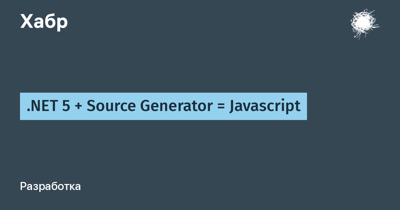This screenshot has height=210, width=400.
Task: Open the Хабр logo
Action: 44,22
